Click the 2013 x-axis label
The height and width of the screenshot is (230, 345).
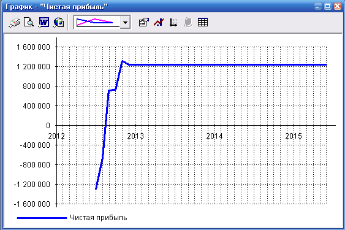[135, 136]
